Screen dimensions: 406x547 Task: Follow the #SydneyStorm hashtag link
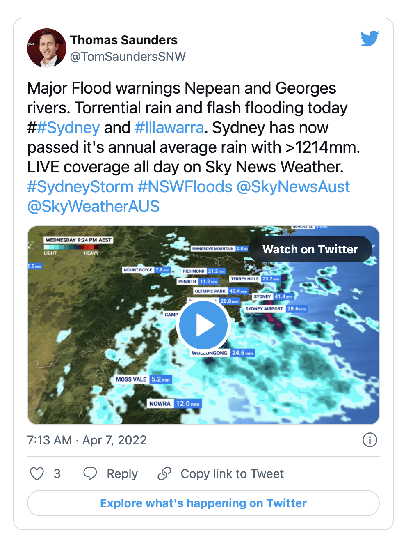tap(80, 187)
